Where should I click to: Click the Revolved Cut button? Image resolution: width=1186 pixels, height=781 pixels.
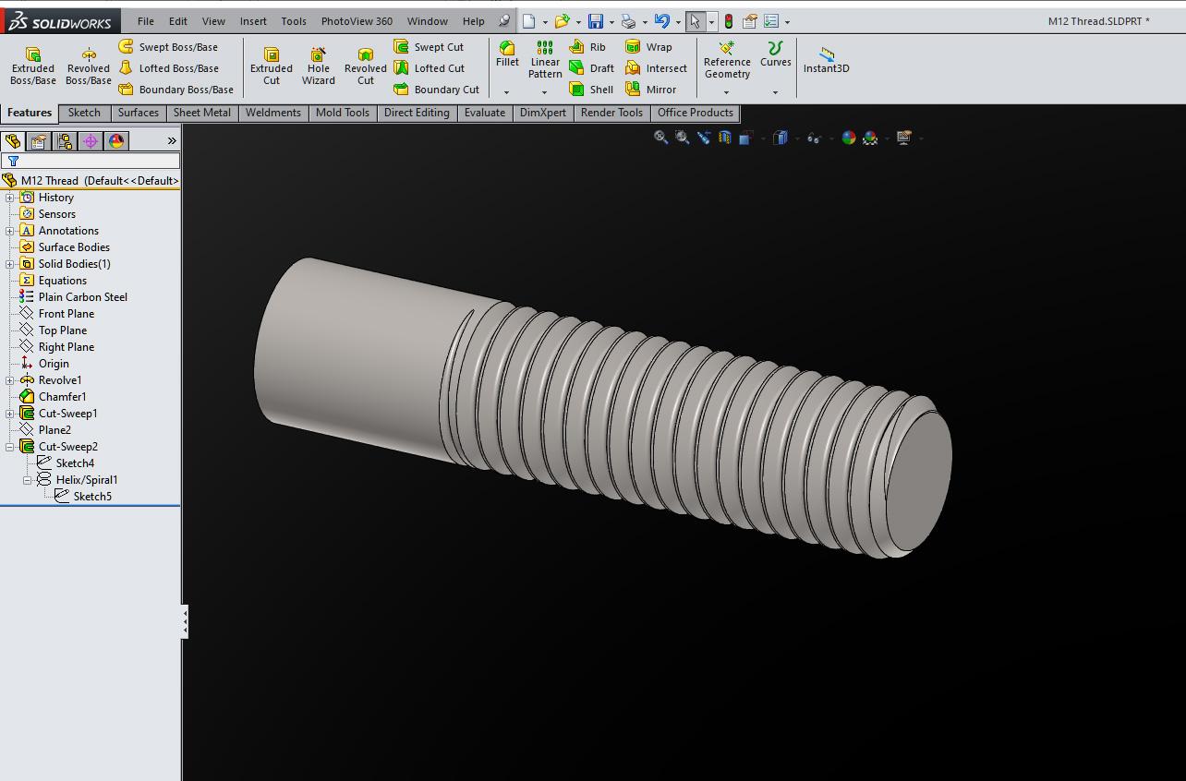click(x=365, y=63)
